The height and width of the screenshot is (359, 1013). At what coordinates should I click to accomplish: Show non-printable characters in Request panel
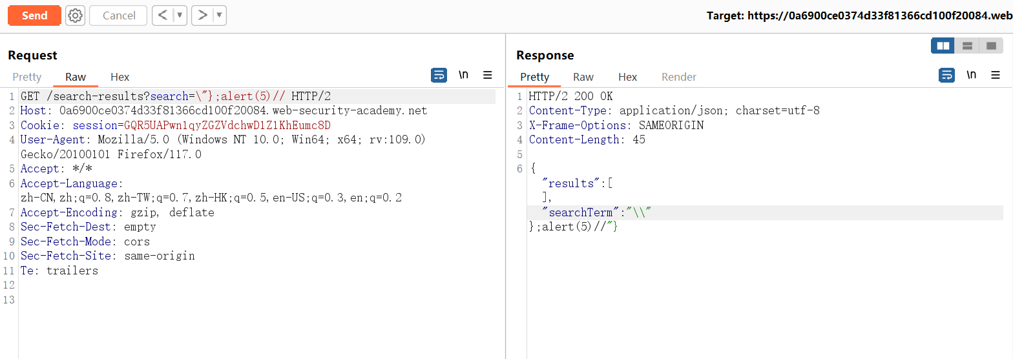(463, 76)
